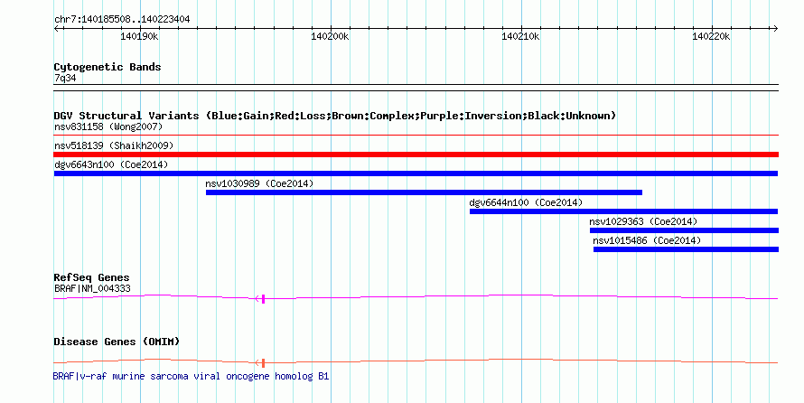Screen dimensions: 804x403
Task: Click the orange BRAF exon marker in Disease Genes
Action: click(263, 363)
